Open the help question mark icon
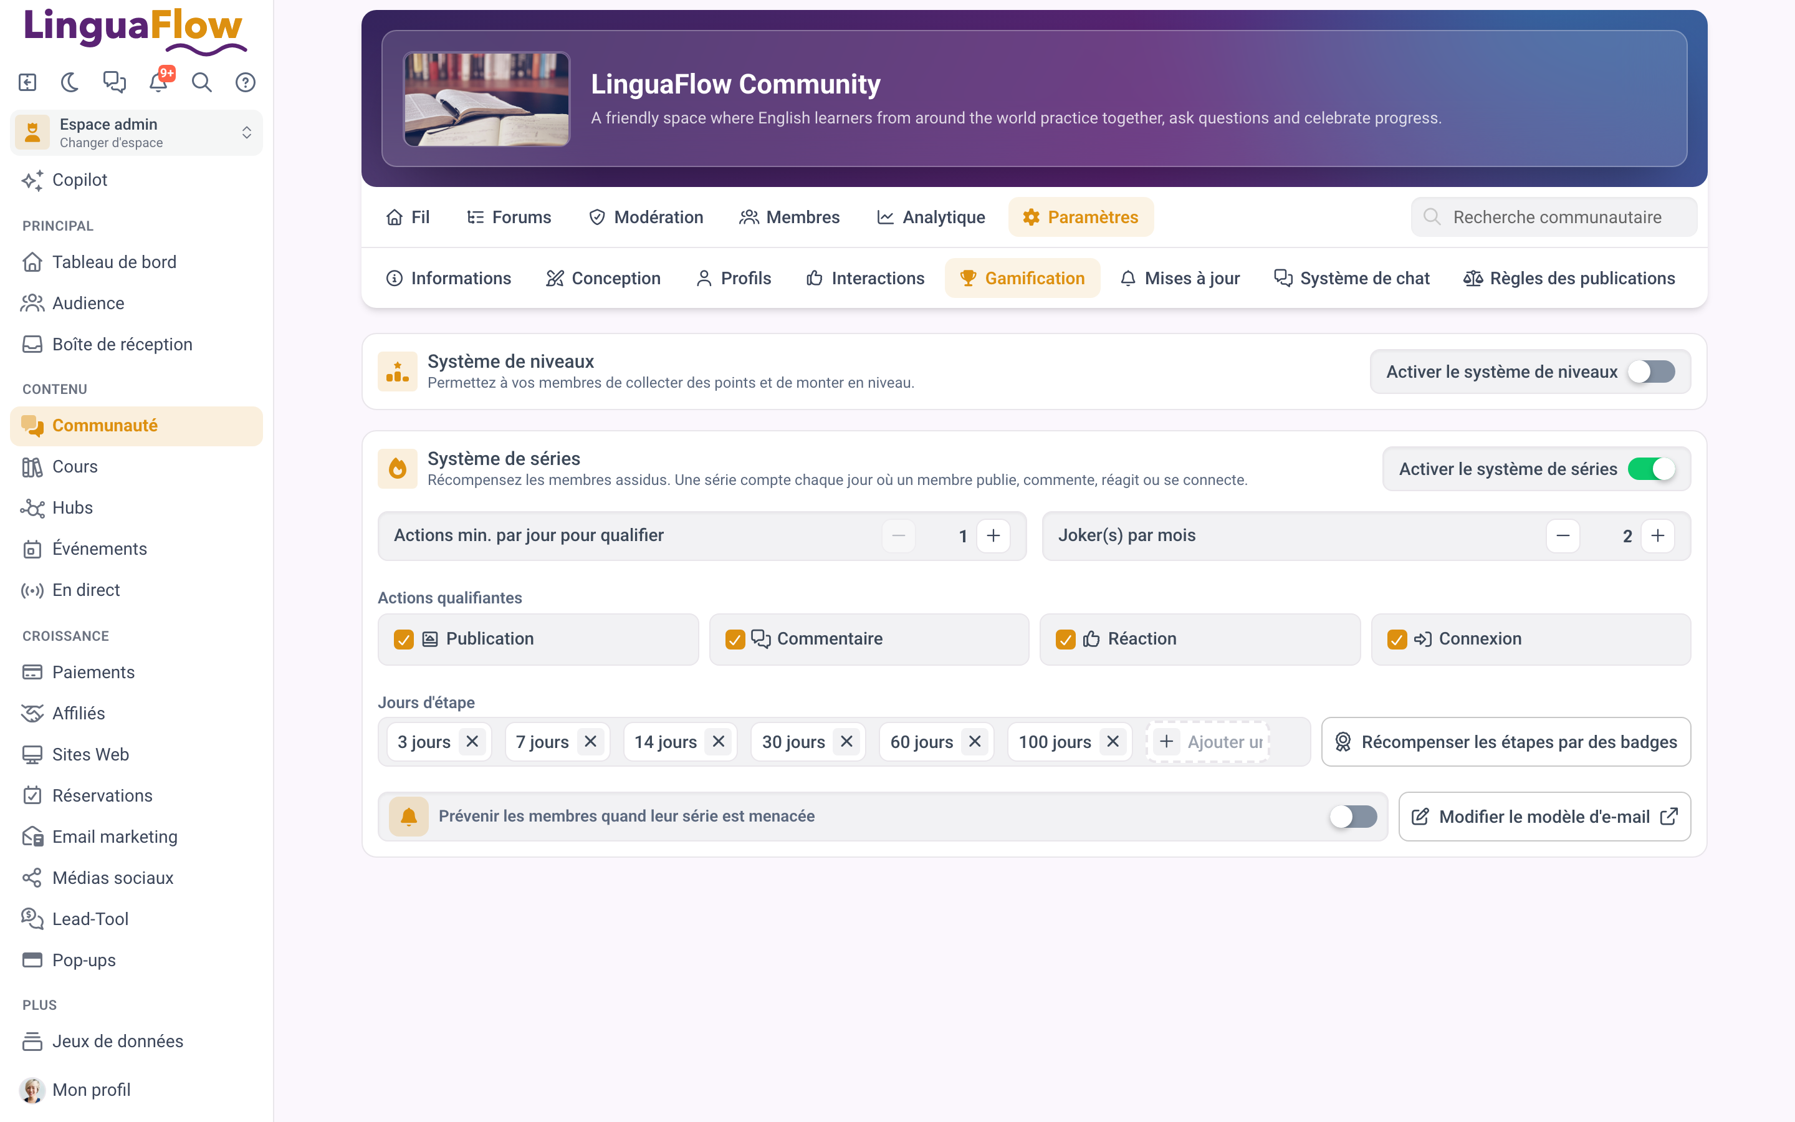 (246, 82)
